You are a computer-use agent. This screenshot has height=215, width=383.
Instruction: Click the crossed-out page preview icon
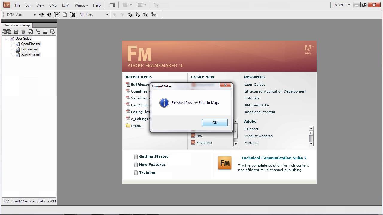73,15
